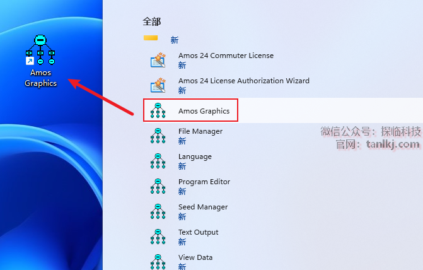Viewport: 423px width, 270px height.
Task: Click the Amos Graphics tree icon in list
Action: point(158,110)
